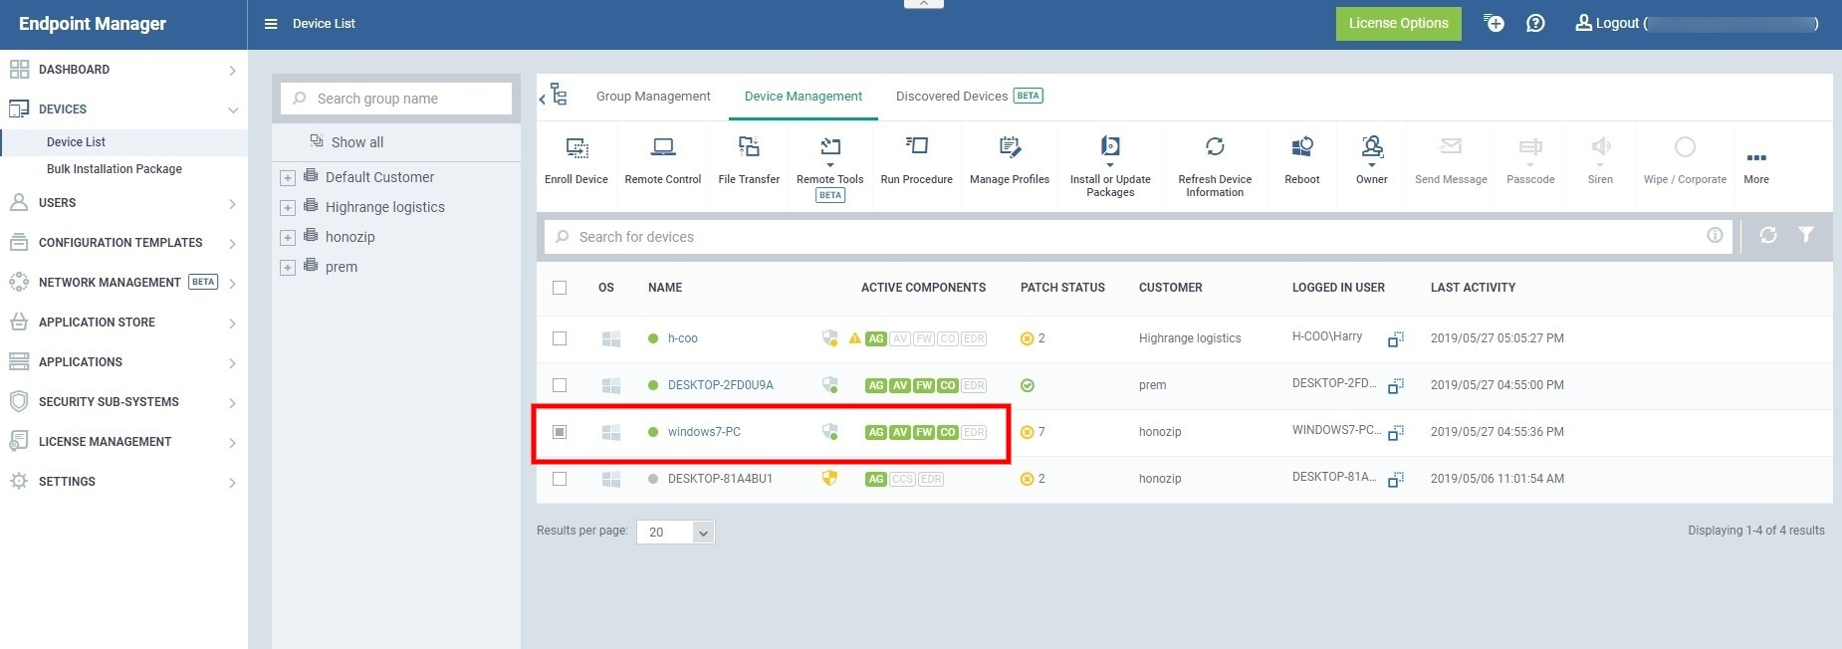Click the search info icon

click(1715, 235)
